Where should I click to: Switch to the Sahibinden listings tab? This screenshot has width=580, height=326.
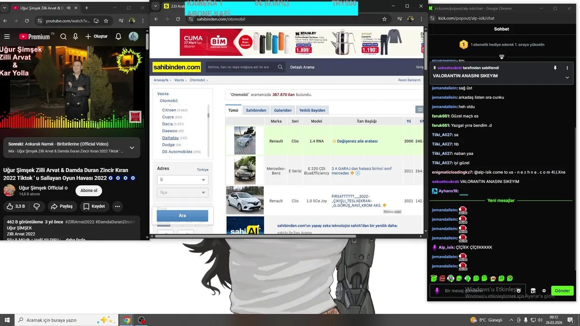coord(256,110)
